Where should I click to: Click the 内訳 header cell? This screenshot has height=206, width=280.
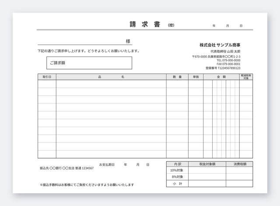[177, 164]
